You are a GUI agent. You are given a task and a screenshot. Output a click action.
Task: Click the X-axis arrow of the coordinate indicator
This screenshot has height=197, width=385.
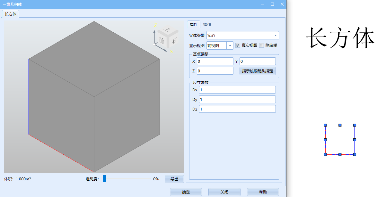tap(165, 50)
